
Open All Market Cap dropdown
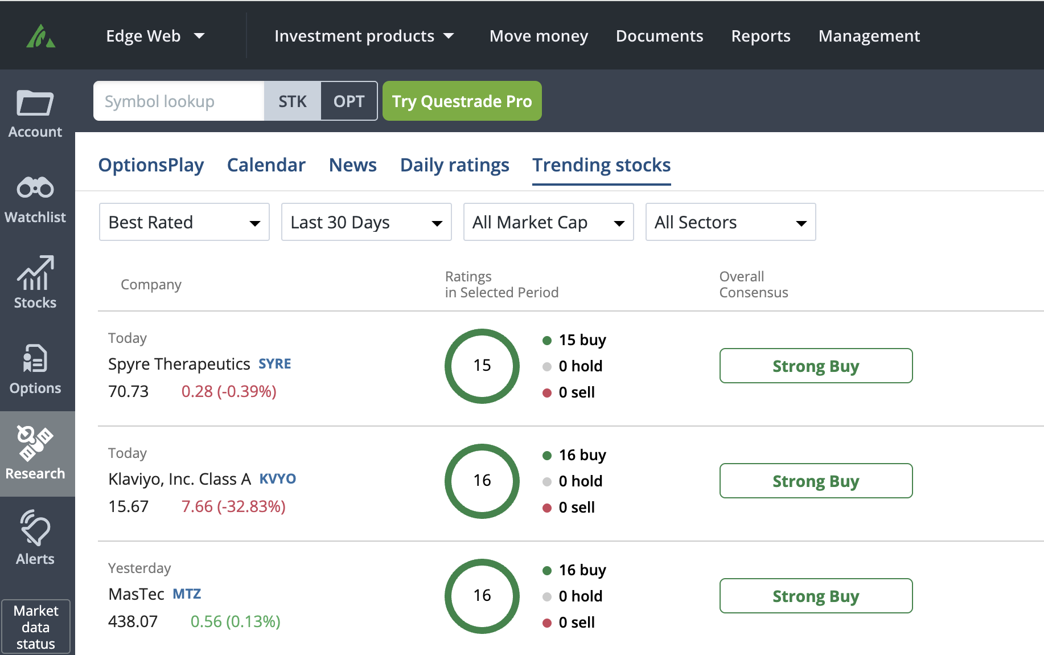(x=548, y=222)
